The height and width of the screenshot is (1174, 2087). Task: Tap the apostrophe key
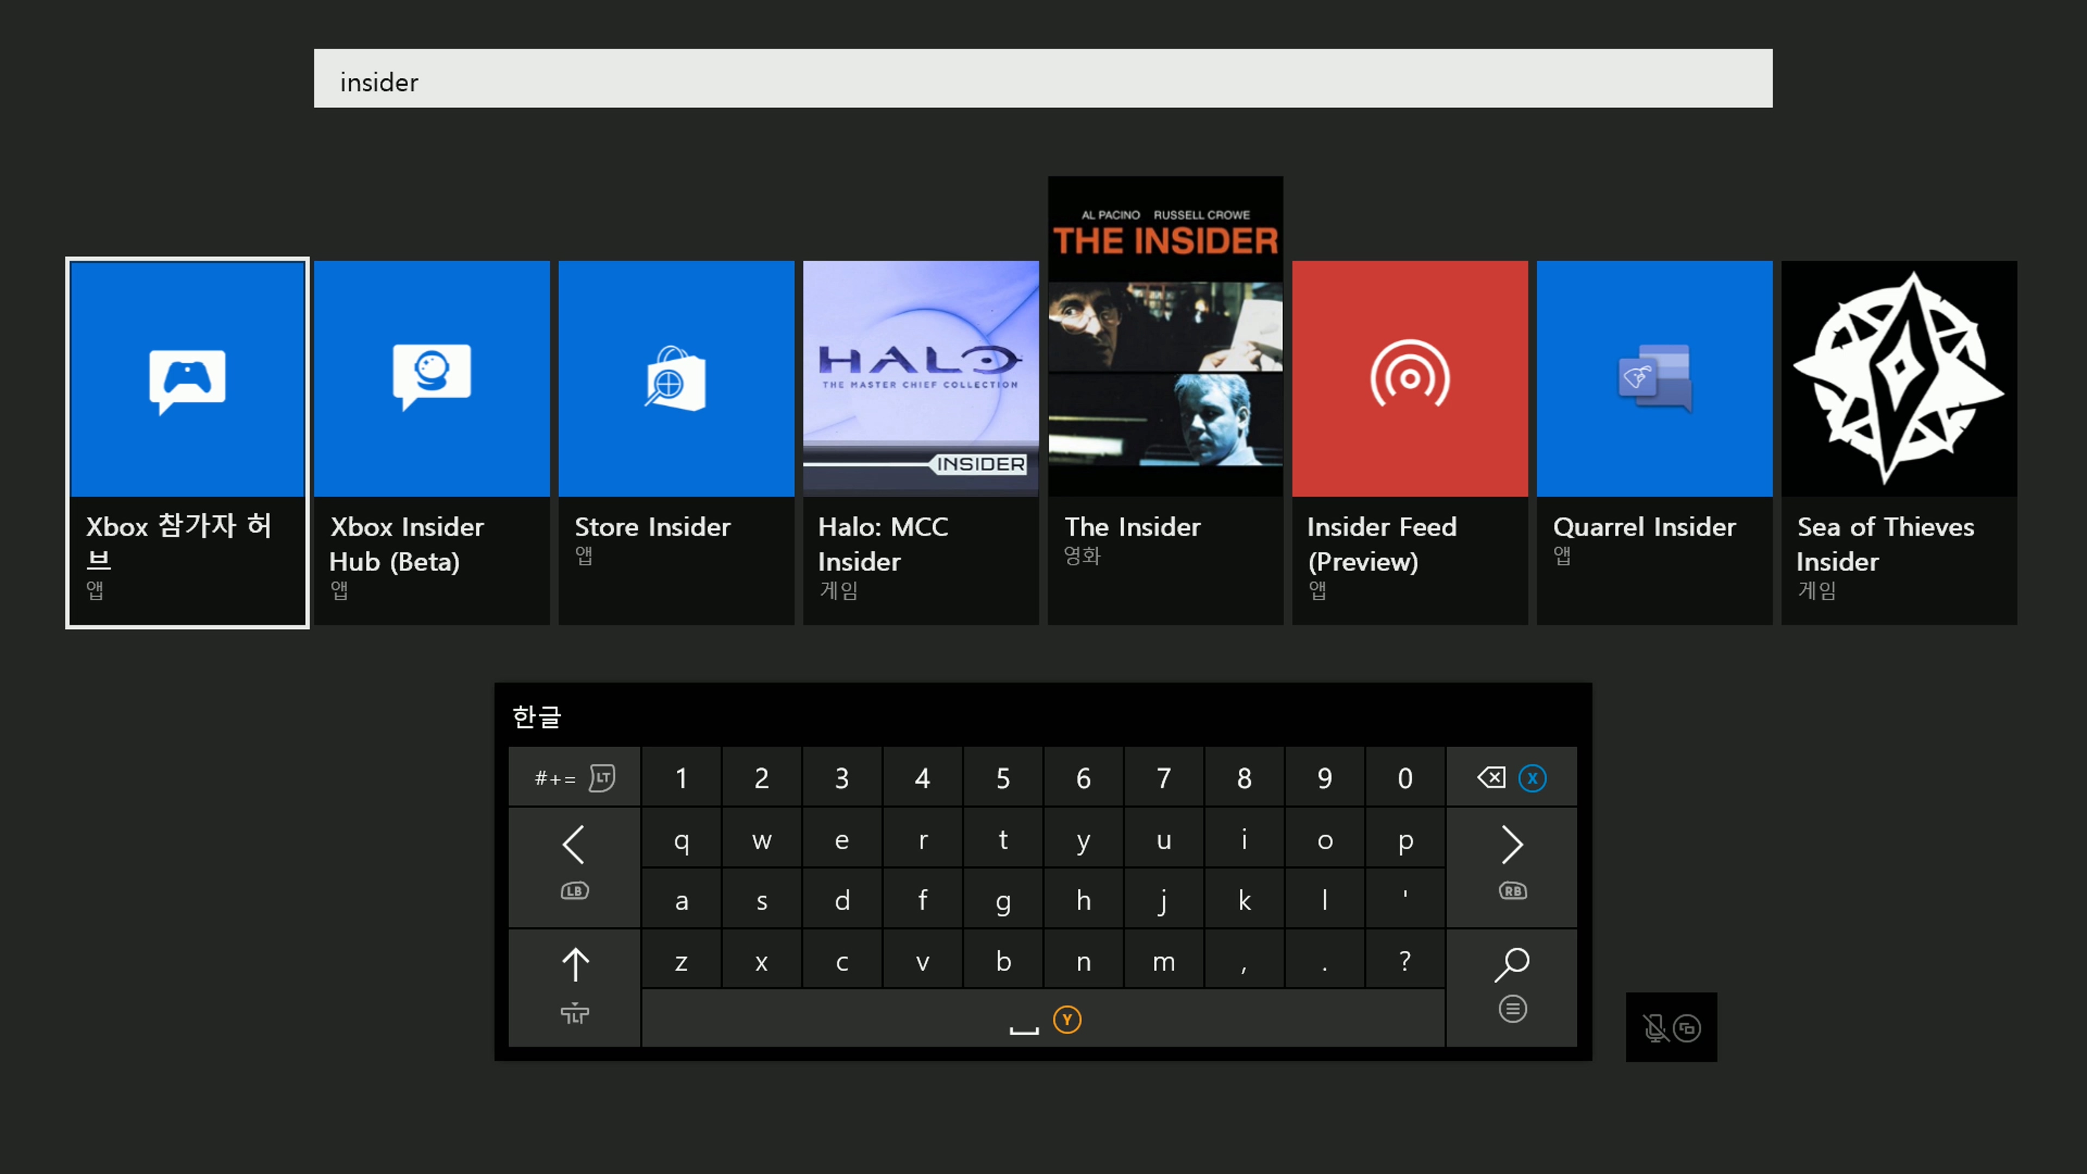(x=1405, y=900)
